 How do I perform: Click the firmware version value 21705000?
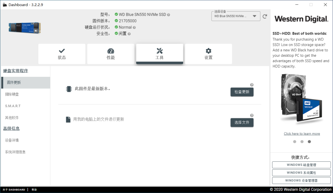(x=128, y=21)
